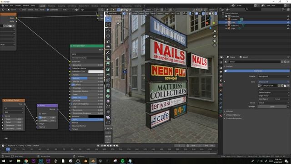Choose the Annotate pencil tool
The height and width of the screenshot is (164, 291).
coord(108,53)
